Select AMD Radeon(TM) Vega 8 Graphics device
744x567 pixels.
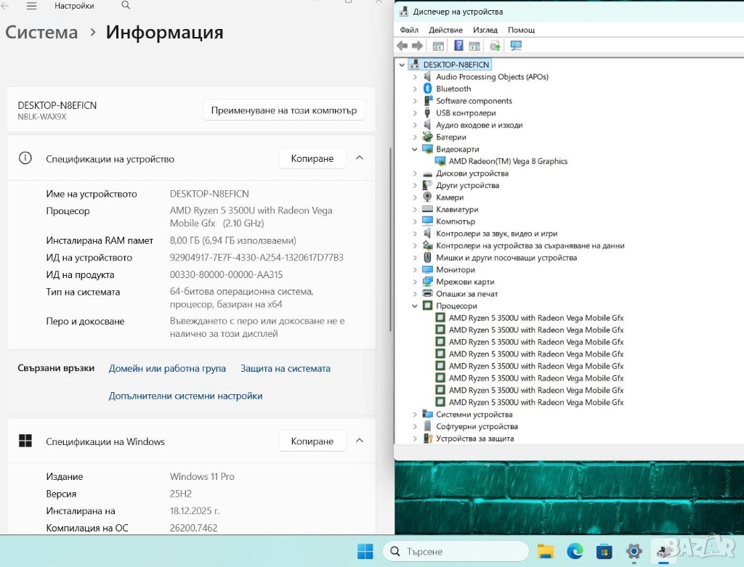pyautogui.click(x=508, y=161)
